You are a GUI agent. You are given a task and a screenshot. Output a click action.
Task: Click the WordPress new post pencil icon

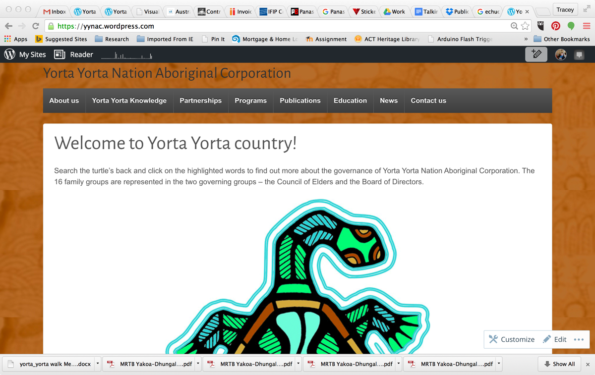536,54
